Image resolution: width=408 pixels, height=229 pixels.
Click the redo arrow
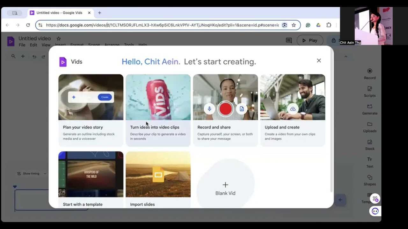click(x=43, y=57)
